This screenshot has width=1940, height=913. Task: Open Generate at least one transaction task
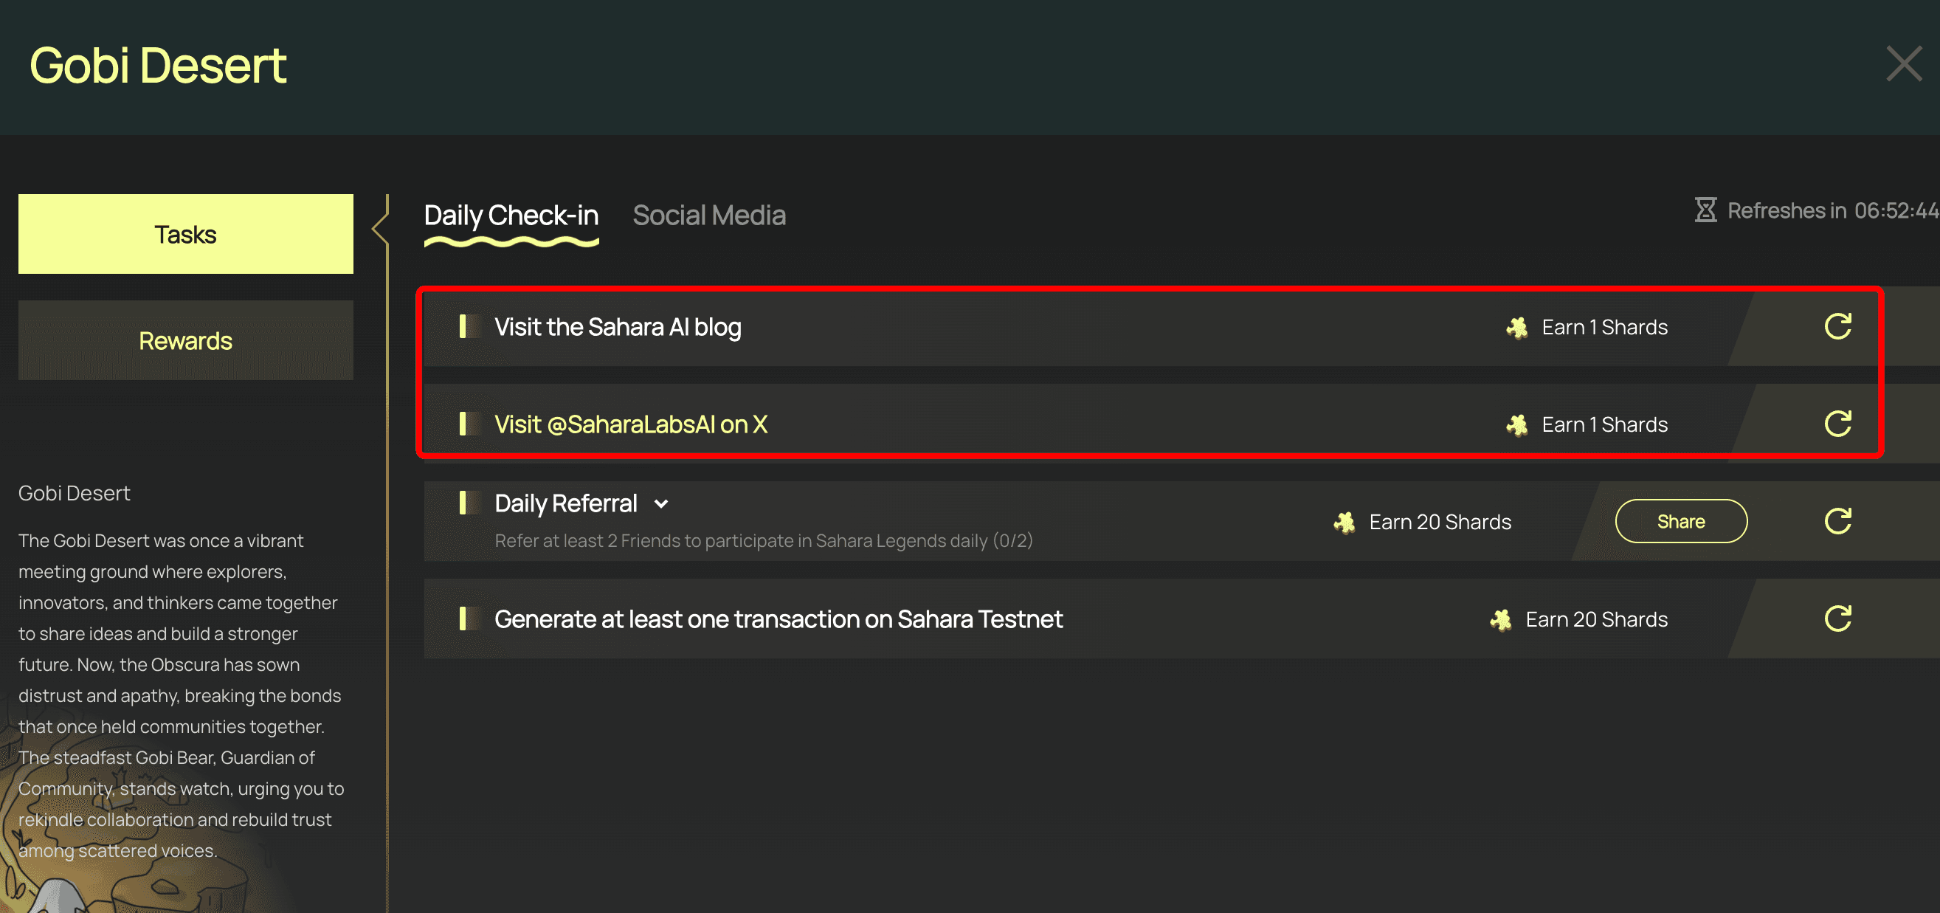(778, 619)
